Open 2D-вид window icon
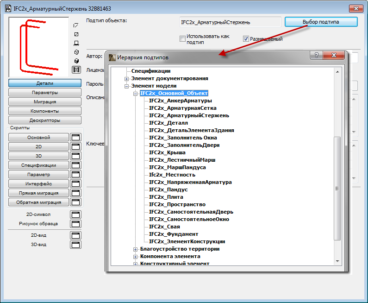The width and height of the screenshot is (368, 303). [75, 235]
